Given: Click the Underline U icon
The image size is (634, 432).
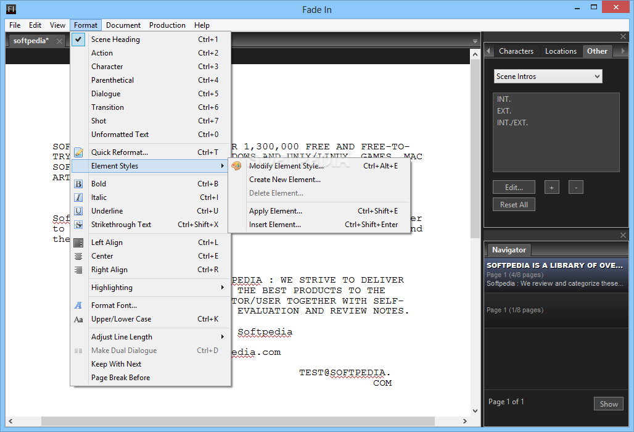Looking at the screenshot, I should pos(78,211).
